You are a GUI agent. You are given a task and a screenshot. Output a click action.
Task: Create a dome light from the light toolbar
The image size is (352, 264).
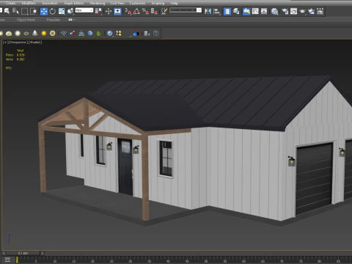[x=9, y=33]
